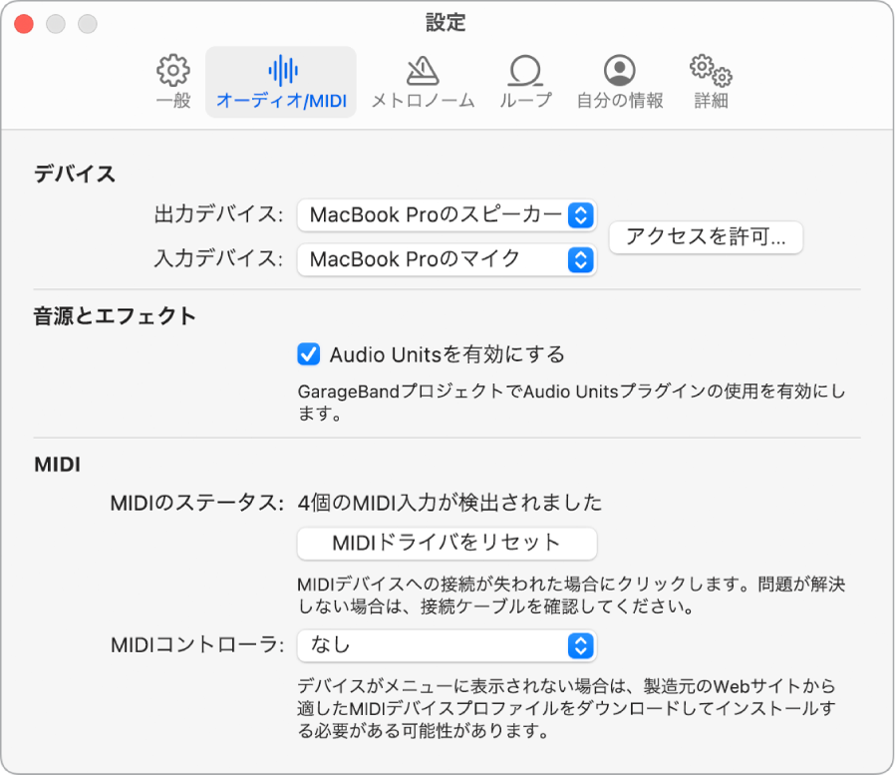The image size is (896, 775).
Task: Click the MacBook Proのマイク value field
Action: point(429,259)
